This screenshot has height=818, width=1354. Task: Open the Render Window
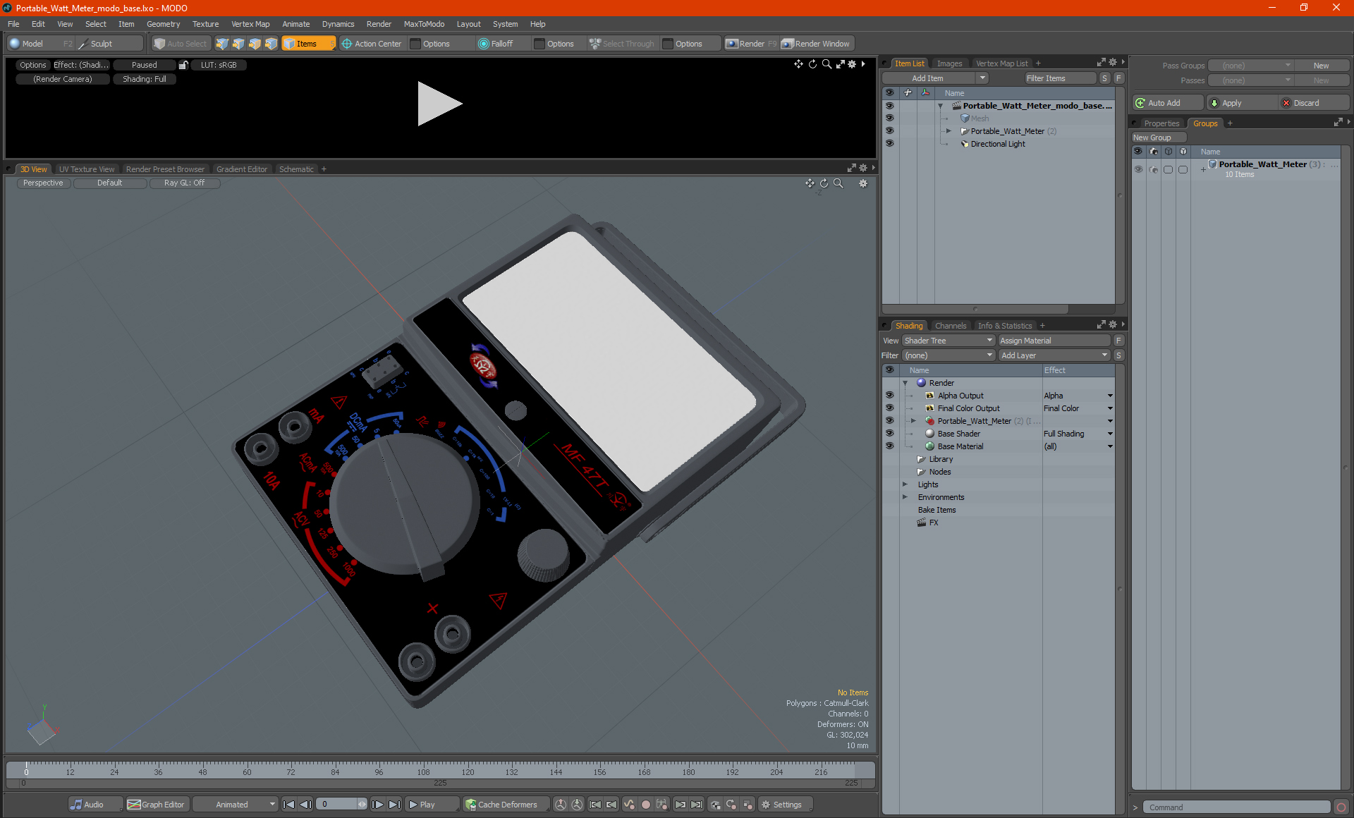coord(816,44)
